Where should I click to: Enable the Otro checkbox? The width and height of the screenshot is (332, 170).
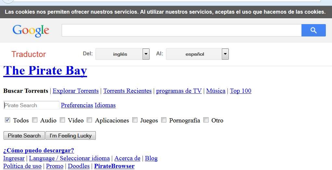[206, 120]
